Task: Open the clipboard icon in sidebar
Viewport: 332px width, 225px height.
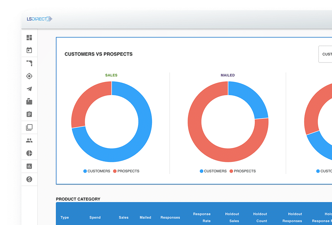Action: (x=29, y=114)
